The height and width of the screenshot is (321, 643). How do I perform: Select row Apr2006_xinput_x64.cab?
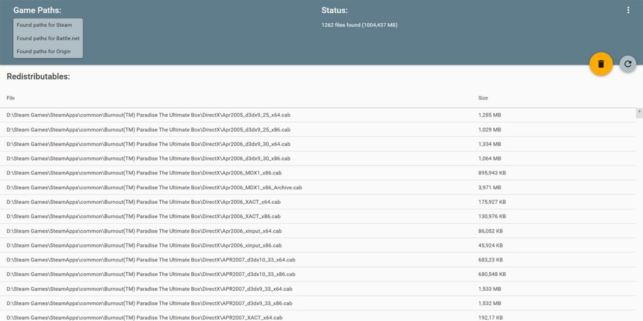(318, 231)
